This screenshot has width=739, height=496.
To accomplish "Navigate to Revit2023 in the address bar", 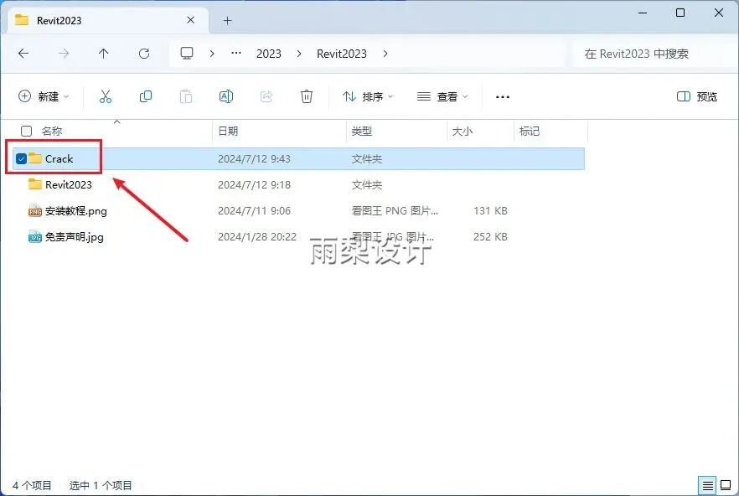I will click(342, 54).
